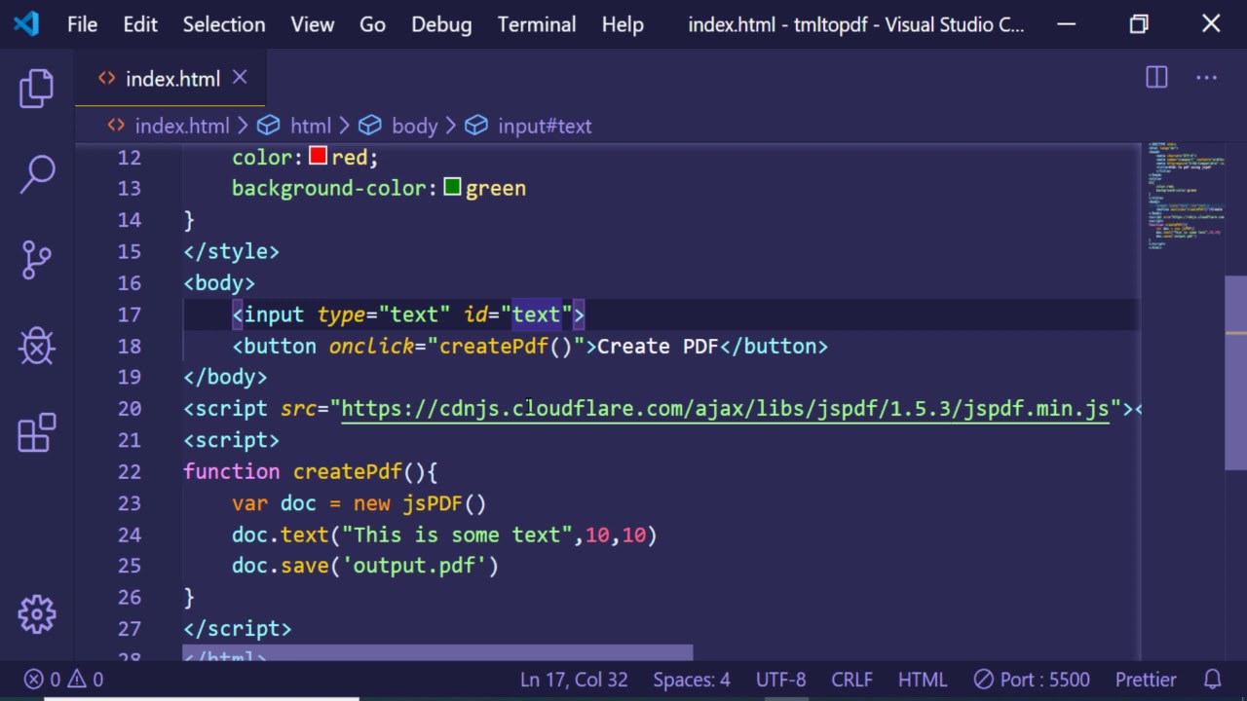This screenshot has width=1247, height=701.
Task: Click the red color swatch on line 12
Action: tap(318, 157)
